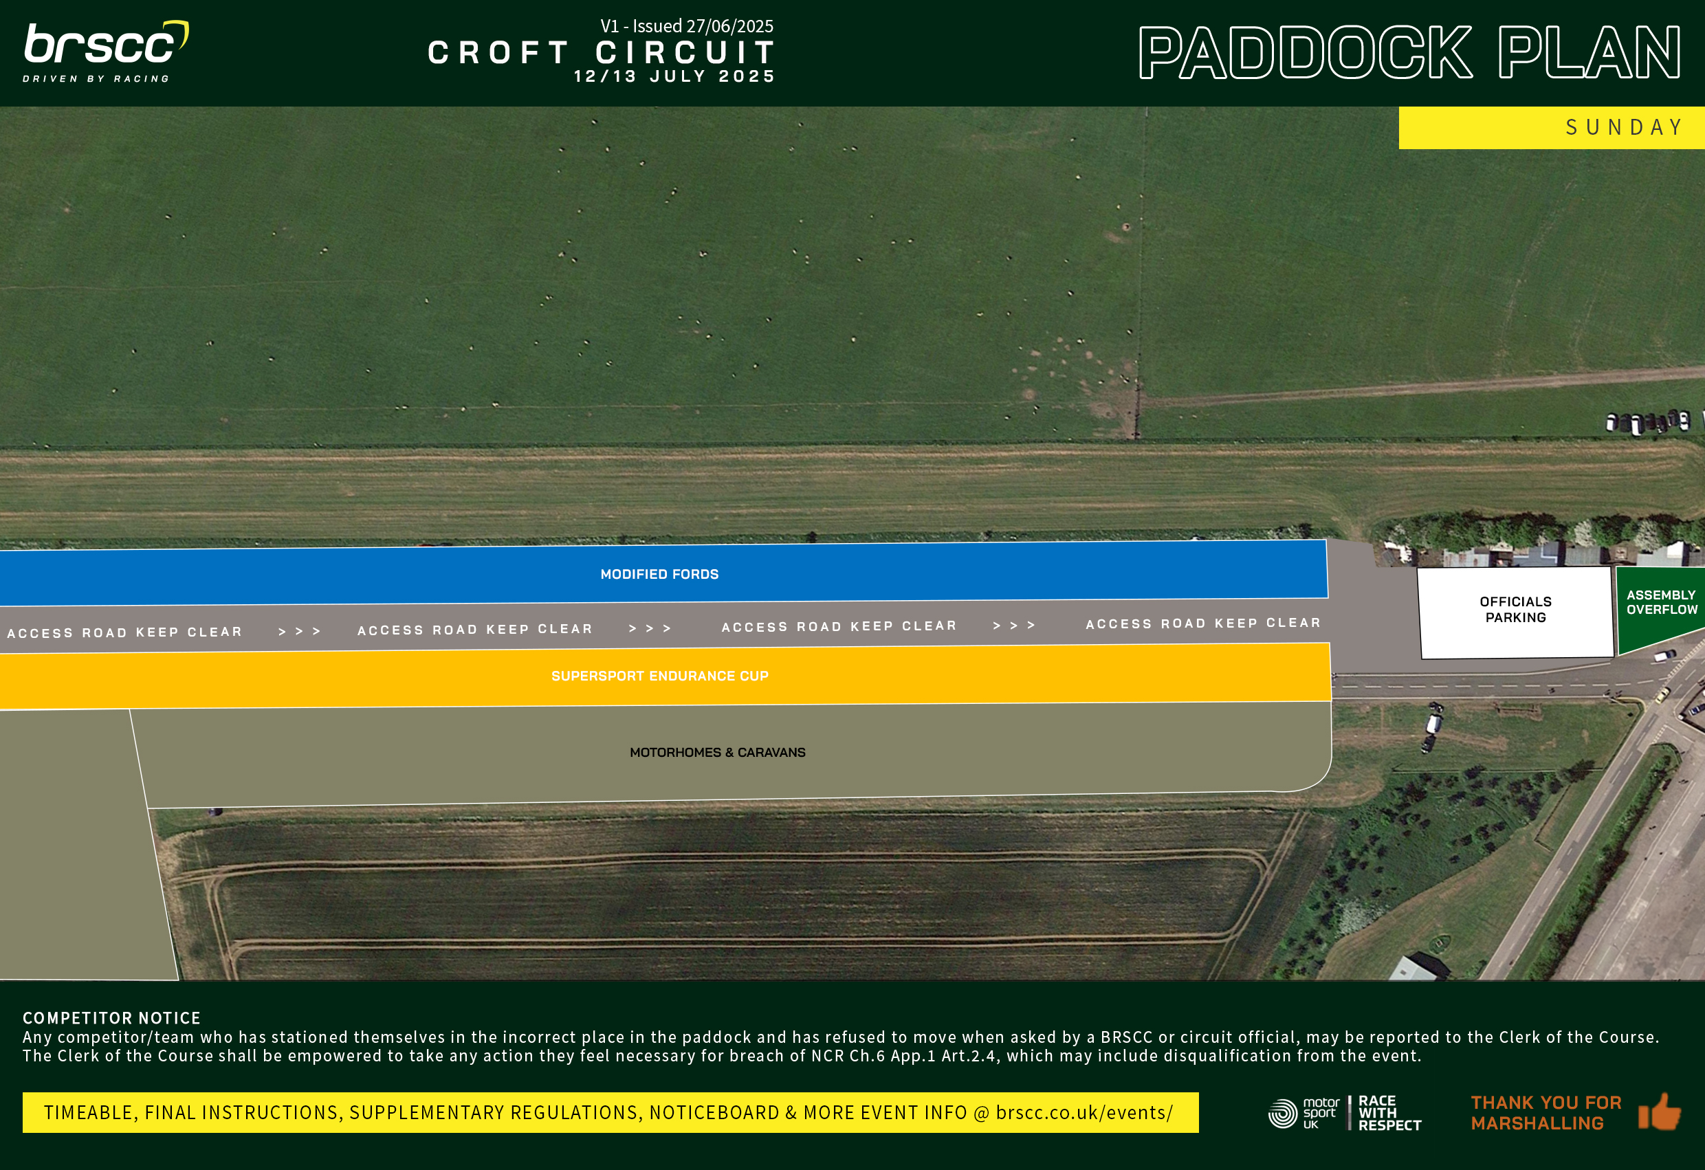The width and height of the screenshot is (1705, 1170).
Task: Click the Competitor Notice heading
Action: tap(111, 1018)
